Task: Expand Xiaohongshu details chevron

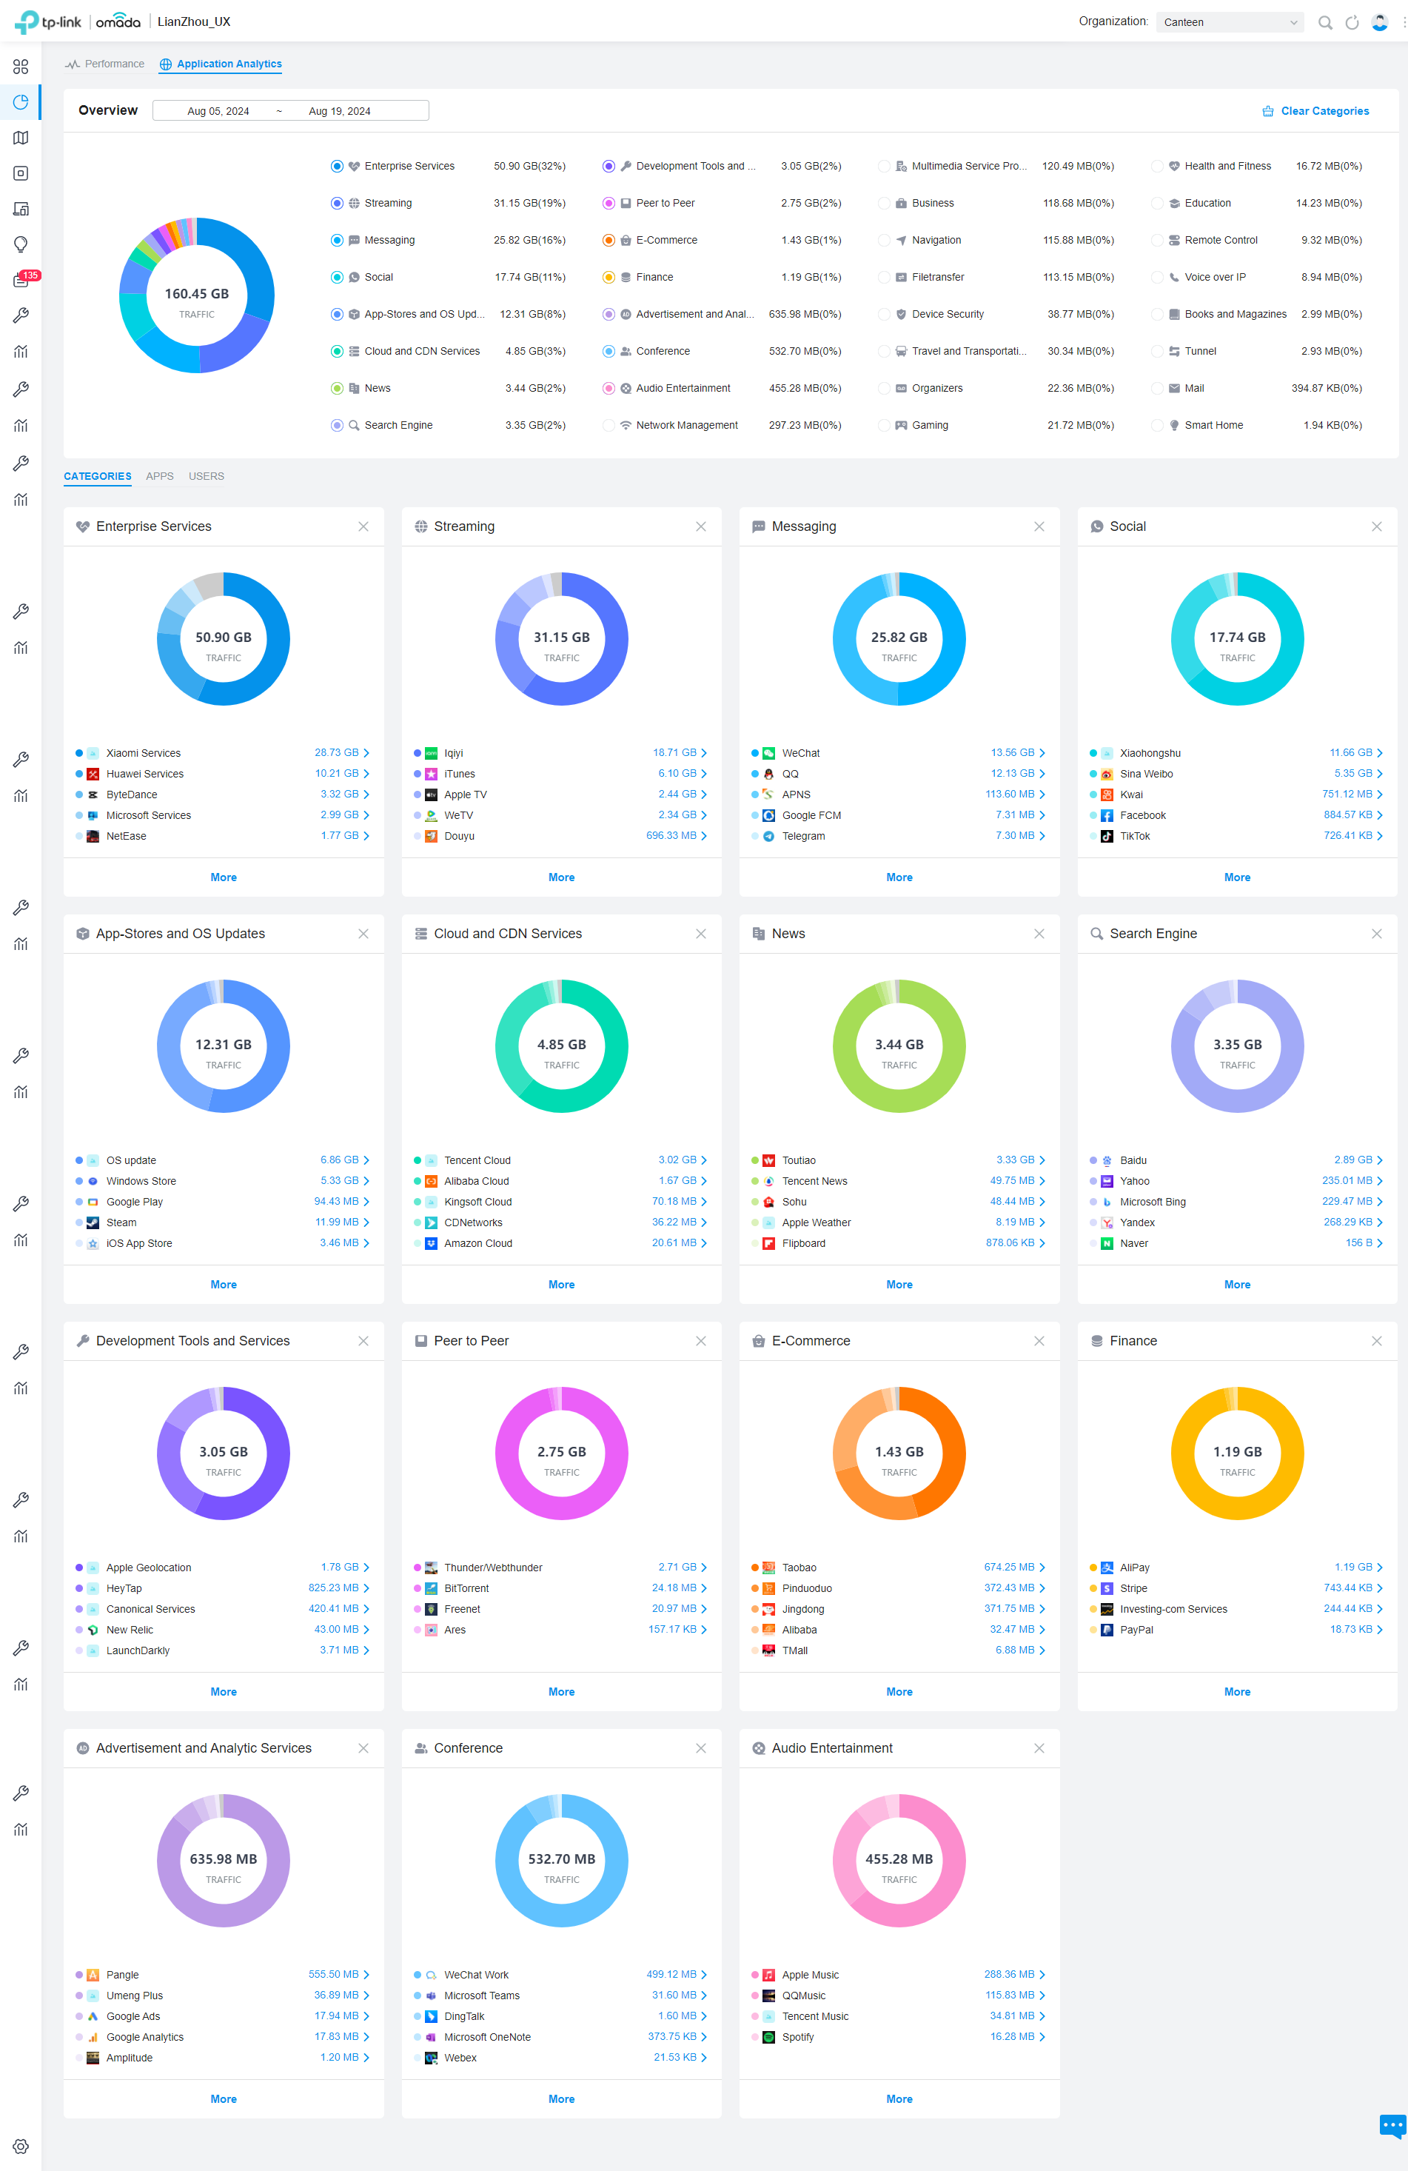Action: tap(1380, 754)
